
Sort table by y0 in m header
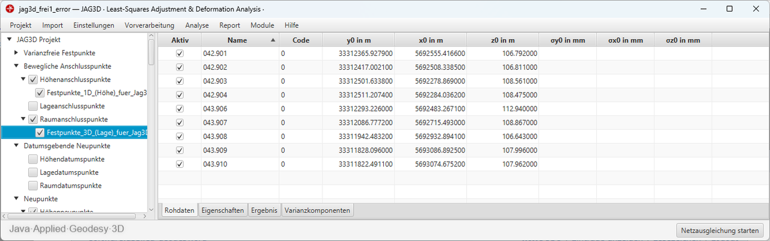tap(359, 40)
